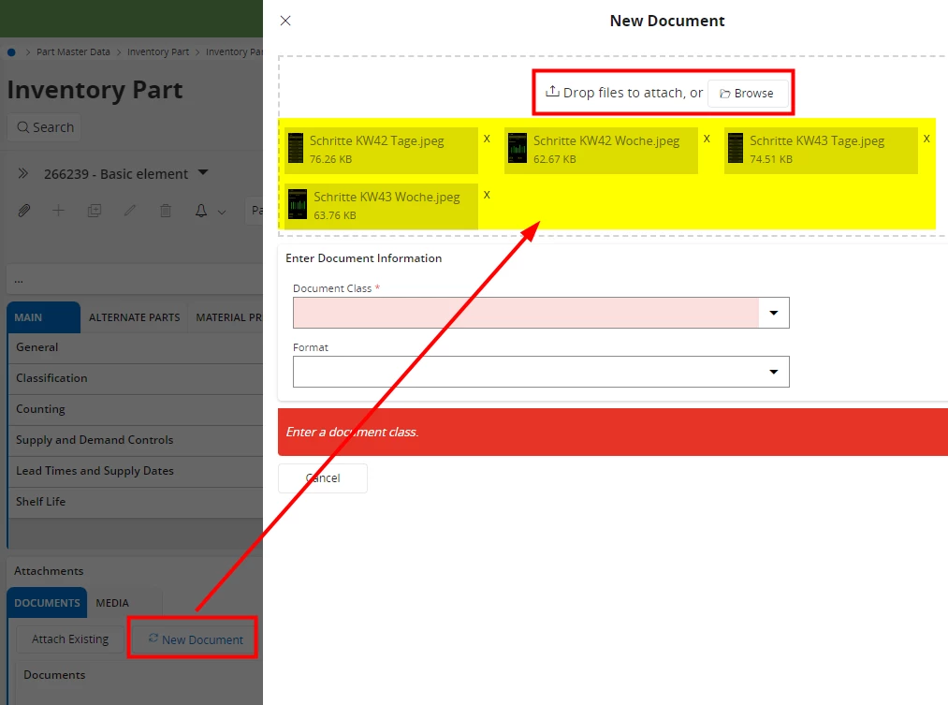The width and height of the screenshot is (948, 705).
Task: Open the Classification section
Action: point(136,378)
